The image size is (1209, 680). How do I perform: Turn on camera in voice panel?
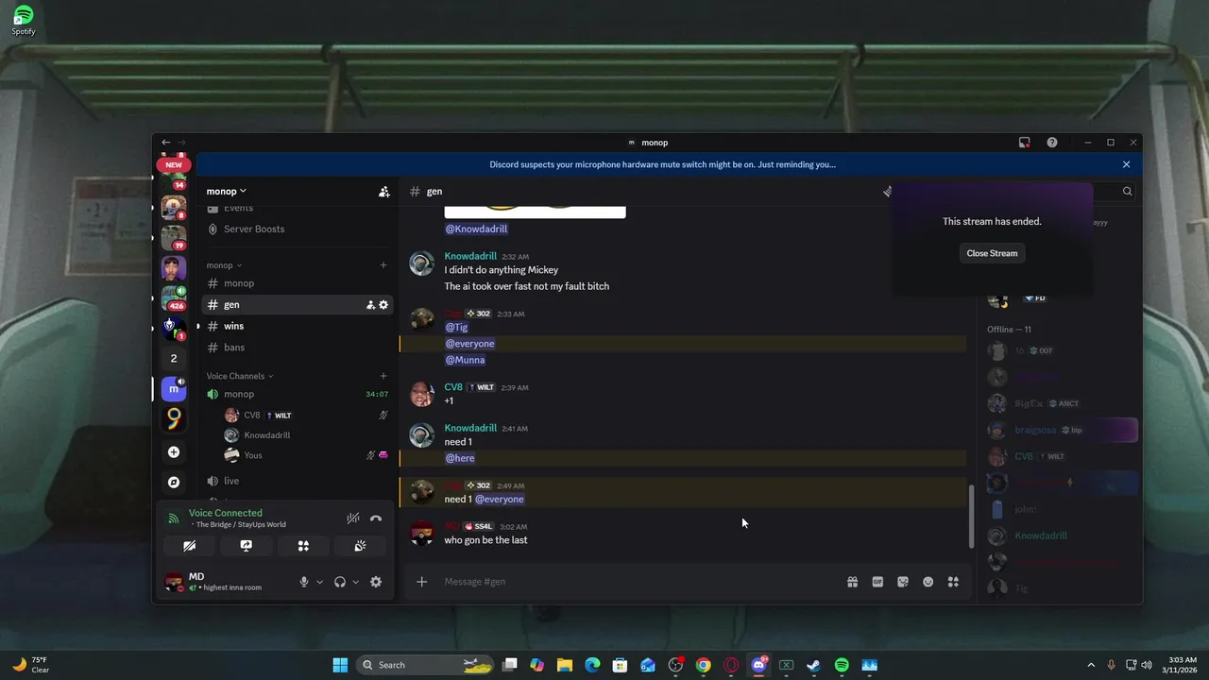(x=189, y=546)
